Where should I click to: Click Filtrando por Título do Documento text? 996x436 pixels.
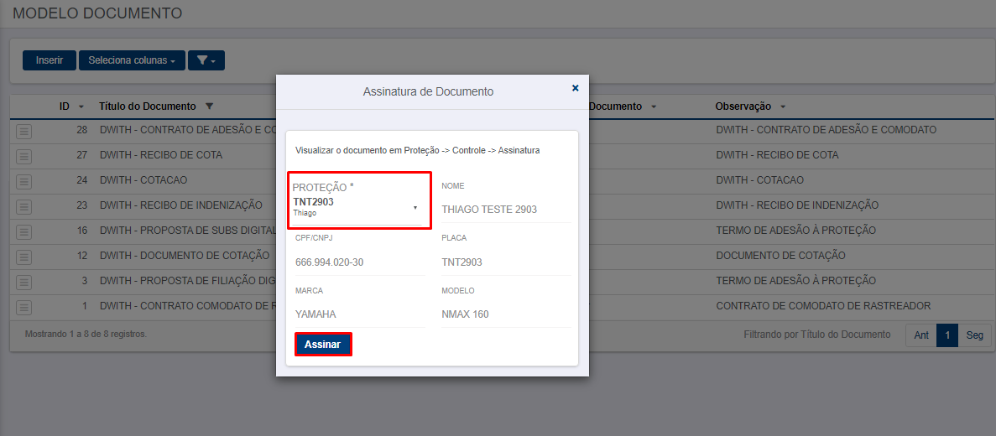817,334
